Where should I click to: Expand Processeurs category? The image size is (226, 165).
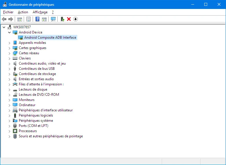point(10,131)
